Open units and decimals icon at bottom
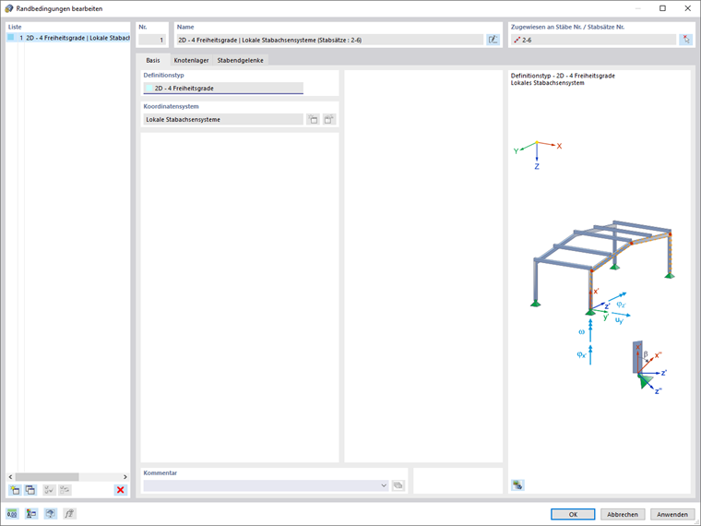Viewport: 701px width, 526px height. (x=12, y=513)
